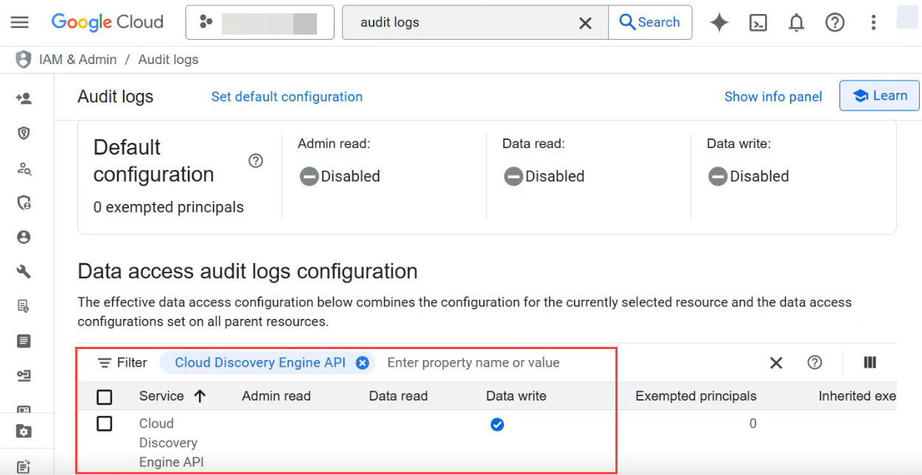Open column display options icon
Screen dimensions: 922x475
(x=870, y=362)
